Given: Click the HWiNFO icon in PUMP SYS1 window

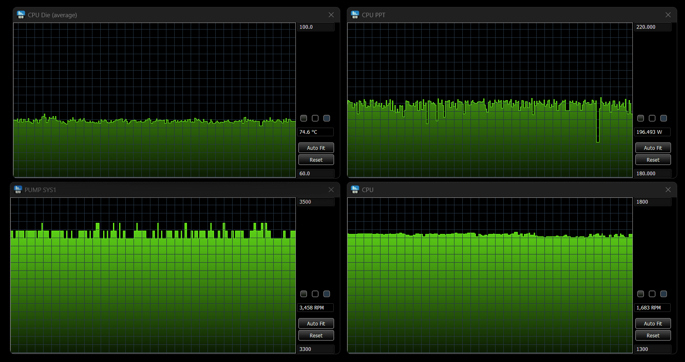Looking at the screenshot, I should click(x=18, y=190).
